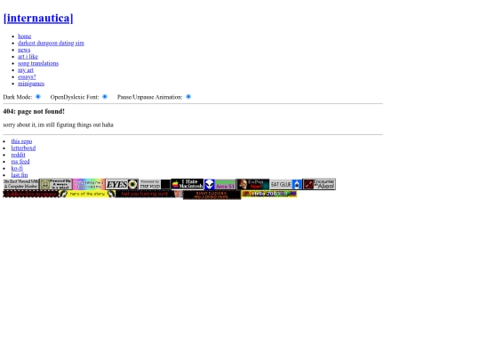Click the rainbow gradient badge
The height and width of the screenshot is (360, 480).
tap(89, 184)
